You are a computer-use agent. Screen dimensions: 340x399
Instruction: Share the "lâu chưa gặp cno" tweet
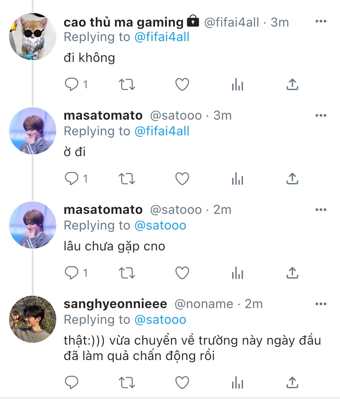pos(292,273)
